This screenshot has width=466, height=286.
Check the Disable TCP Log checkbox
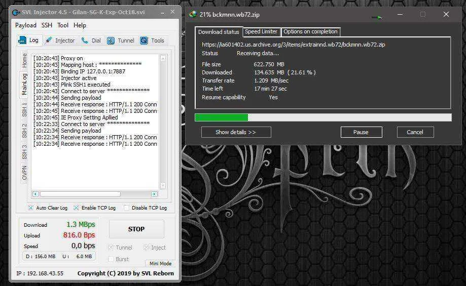coord(126,208)
